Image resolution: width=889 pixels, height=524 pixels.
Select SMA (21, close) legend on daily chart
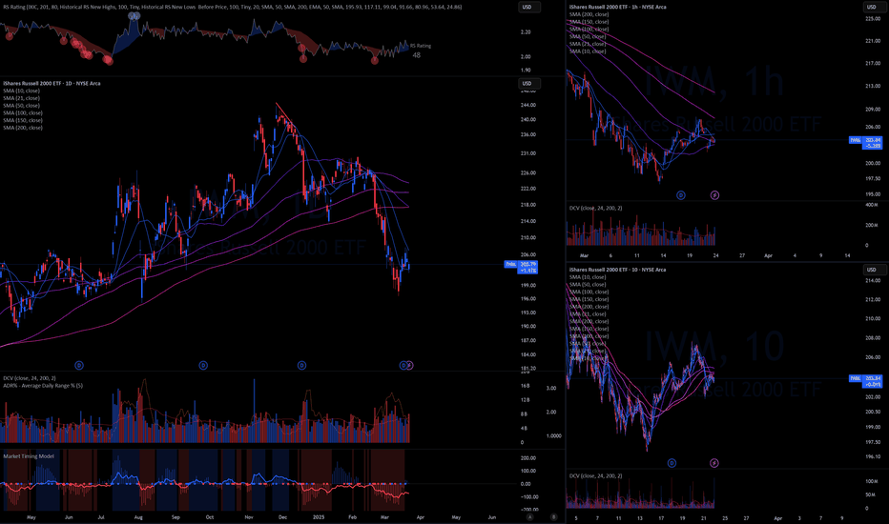tap(22, 98)
